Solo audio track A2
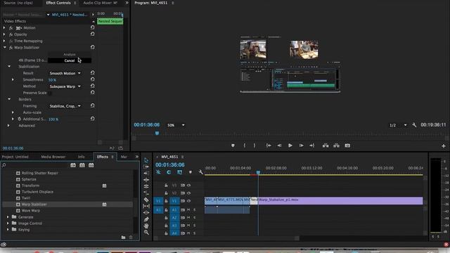This screenshot has height=253, width=450. [x=194, y=218]
